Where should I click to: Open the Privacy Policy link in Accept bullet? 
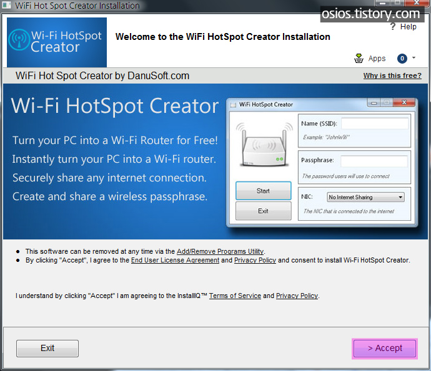click(255, 260)
